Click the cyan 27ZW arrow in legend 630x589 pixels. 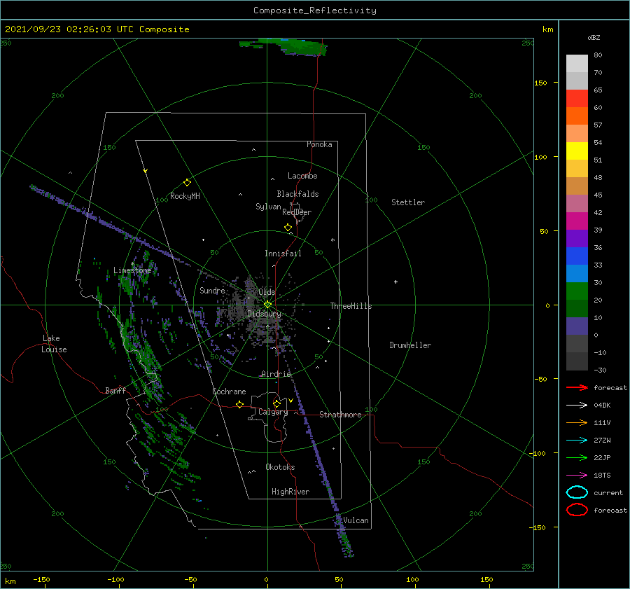(x=577, y=441)
